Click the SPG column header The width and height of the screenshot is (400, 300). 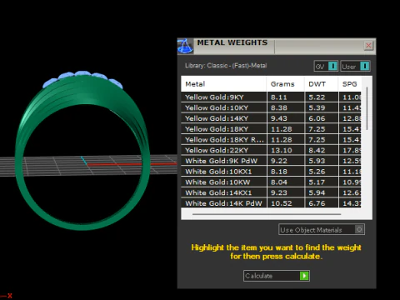click(x=350, y=84)
